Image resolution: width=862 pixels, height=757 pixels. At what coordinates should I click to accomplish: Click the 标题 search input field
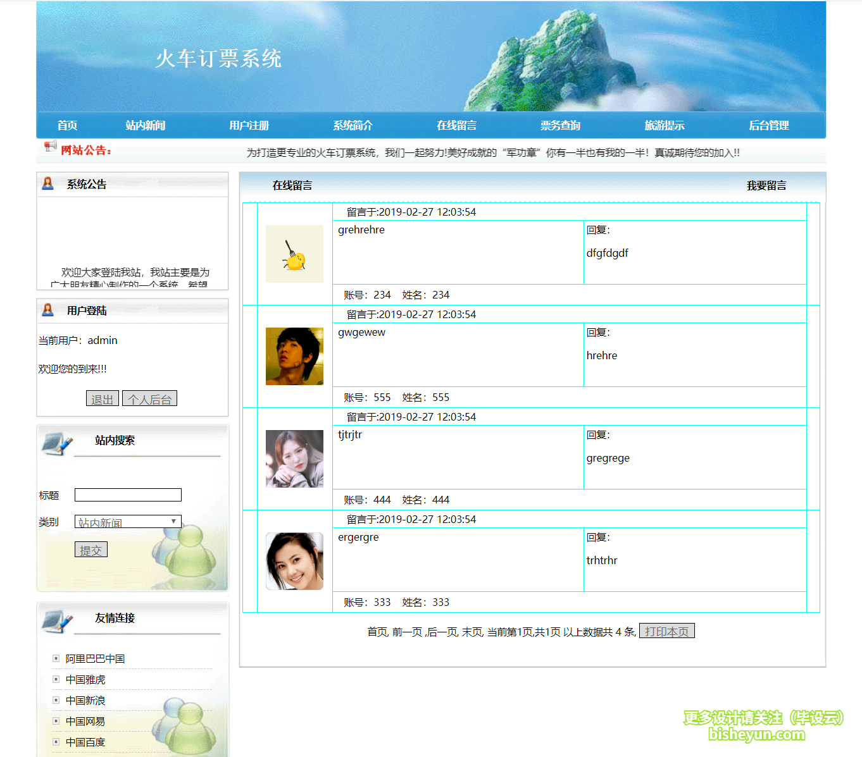127,495
